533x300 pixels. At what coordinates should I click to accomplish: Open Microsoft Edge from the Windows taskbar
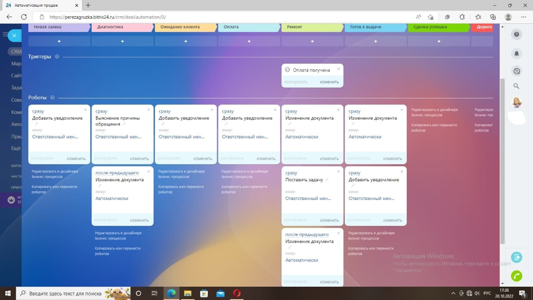(171, 293)
